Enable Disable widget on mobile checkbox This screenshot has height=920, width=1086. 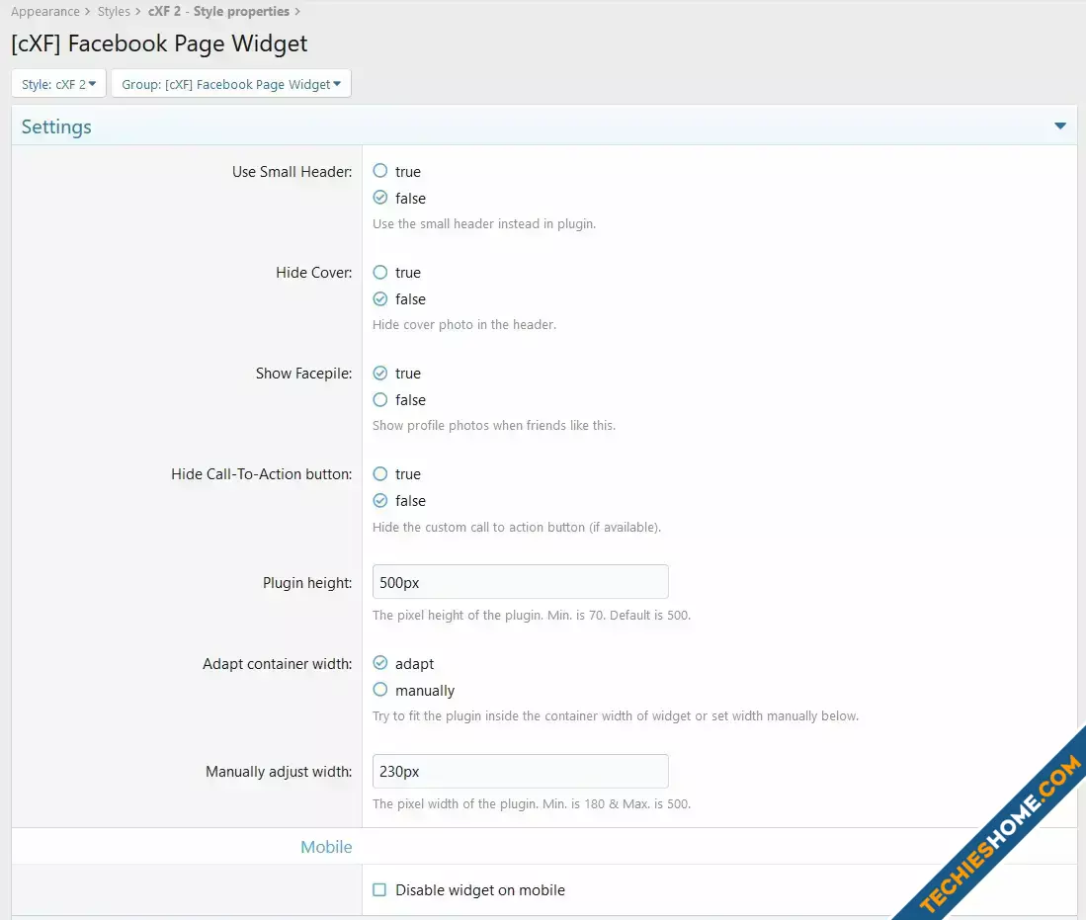(x=379, y=889)
